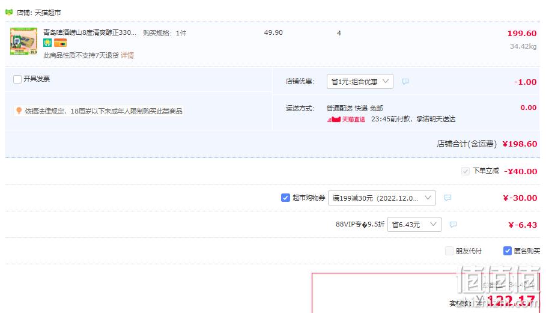Viewport: 546px width, 313px height.
Task: Tick the 开具发票 invoice checkbox
Action: [17, 79]
